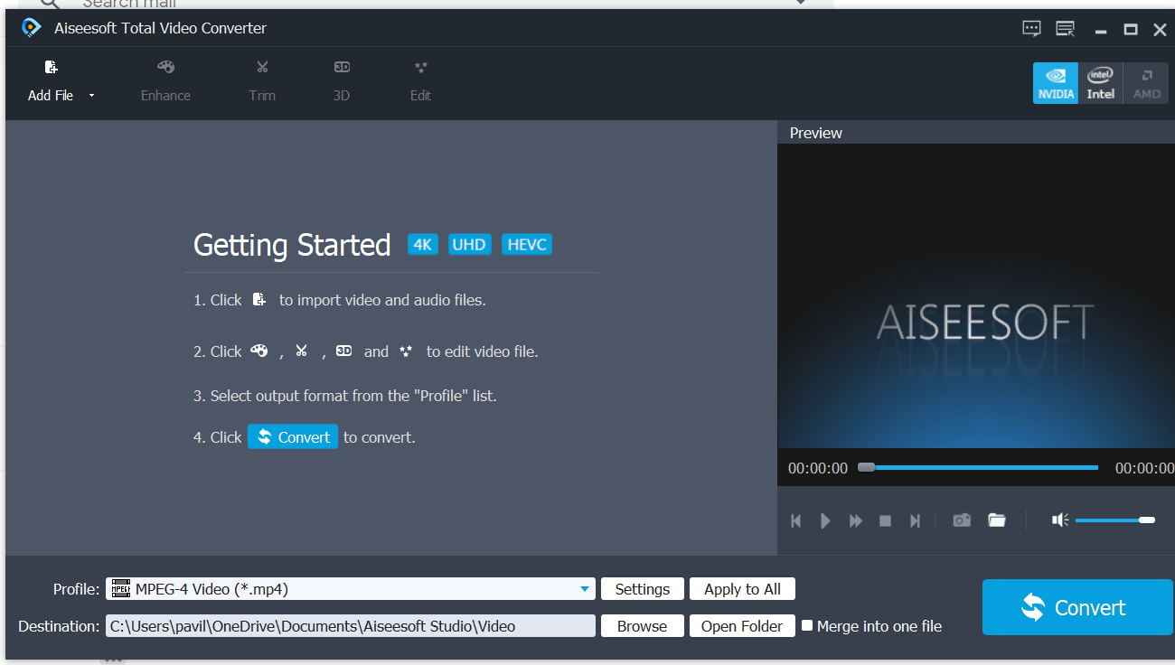Toggle Intel hardware acceleration
This screenshot has width=1175, height=665.
pyautogui.click(x=1100, y=83)
